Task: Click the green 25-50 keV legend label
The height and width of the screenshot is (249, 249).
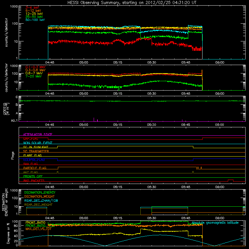Action: click(34, 17)
